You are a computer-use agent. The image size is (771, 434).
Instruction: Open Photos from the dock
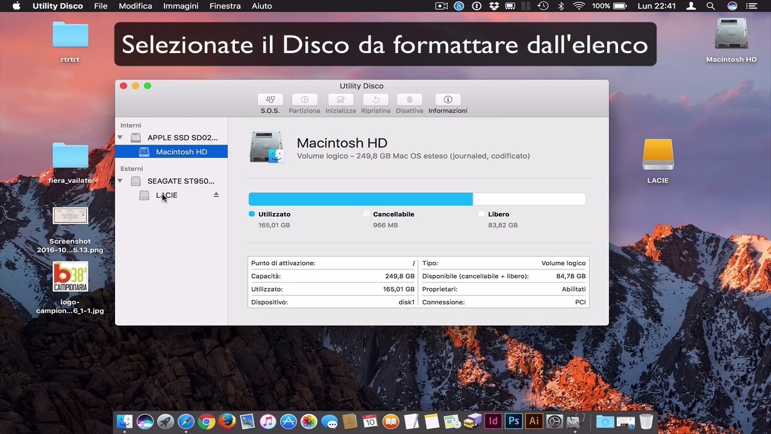pyautogui.click(x=309, y=421)
